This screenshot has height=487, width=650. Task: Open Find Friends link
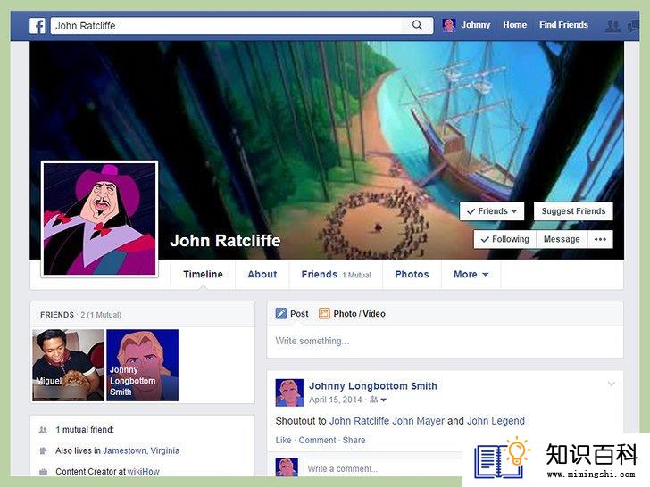tap(563, 25)
